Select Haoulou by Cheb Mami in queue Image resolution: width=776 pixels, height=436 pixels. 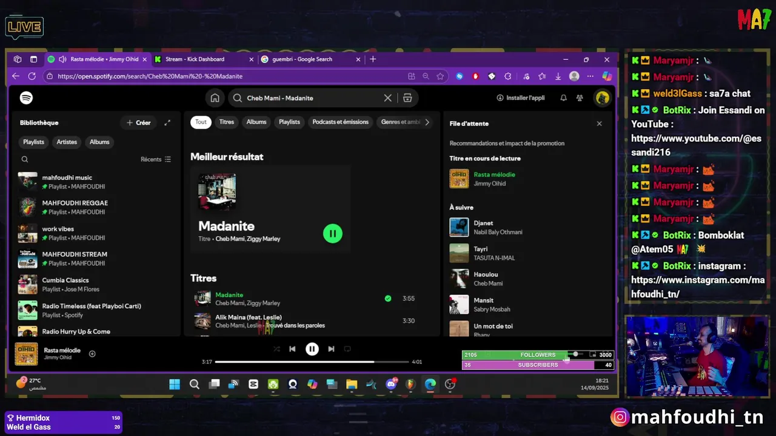pyautogui.click(x=526, y=279)
